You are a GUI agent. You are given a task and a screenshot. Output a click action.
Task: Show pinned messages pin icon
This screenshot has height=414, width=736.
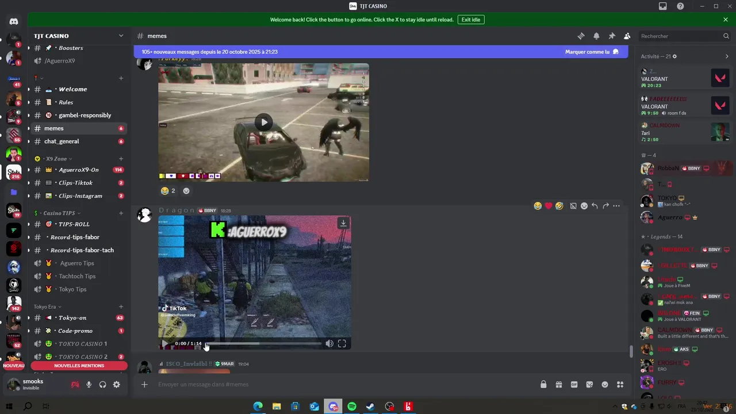click(612, 36)
